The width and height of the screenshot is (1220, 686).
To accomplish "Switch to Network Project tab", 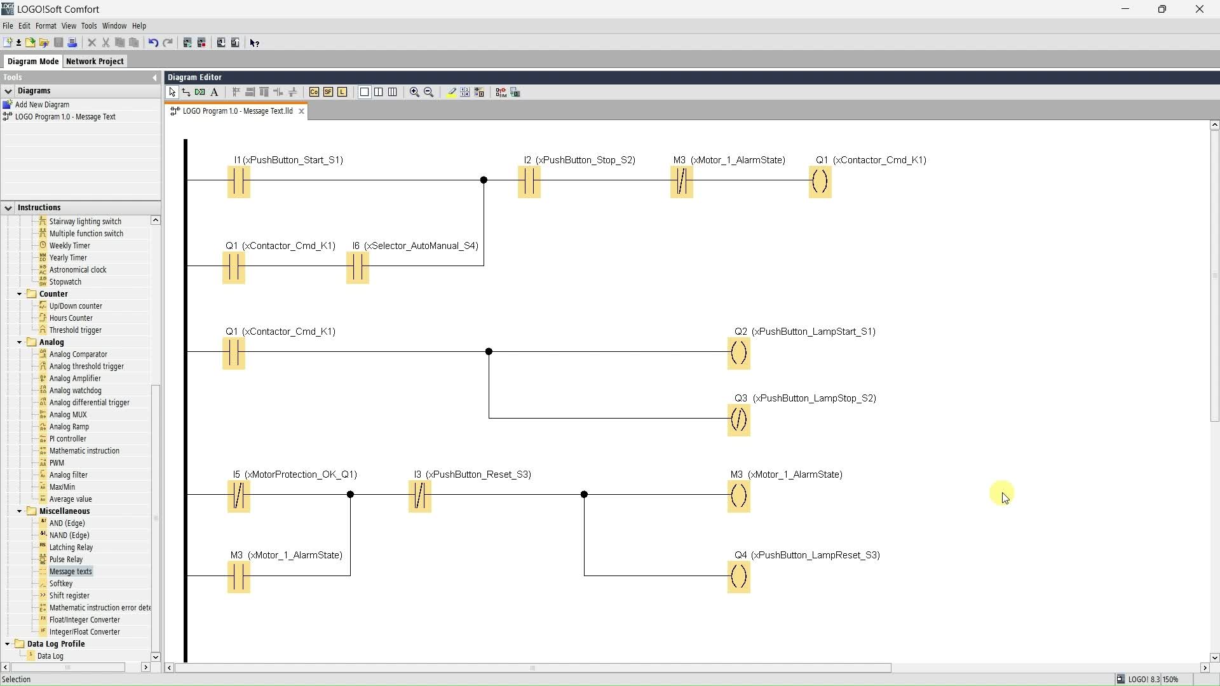I will (x=95, y=61).
